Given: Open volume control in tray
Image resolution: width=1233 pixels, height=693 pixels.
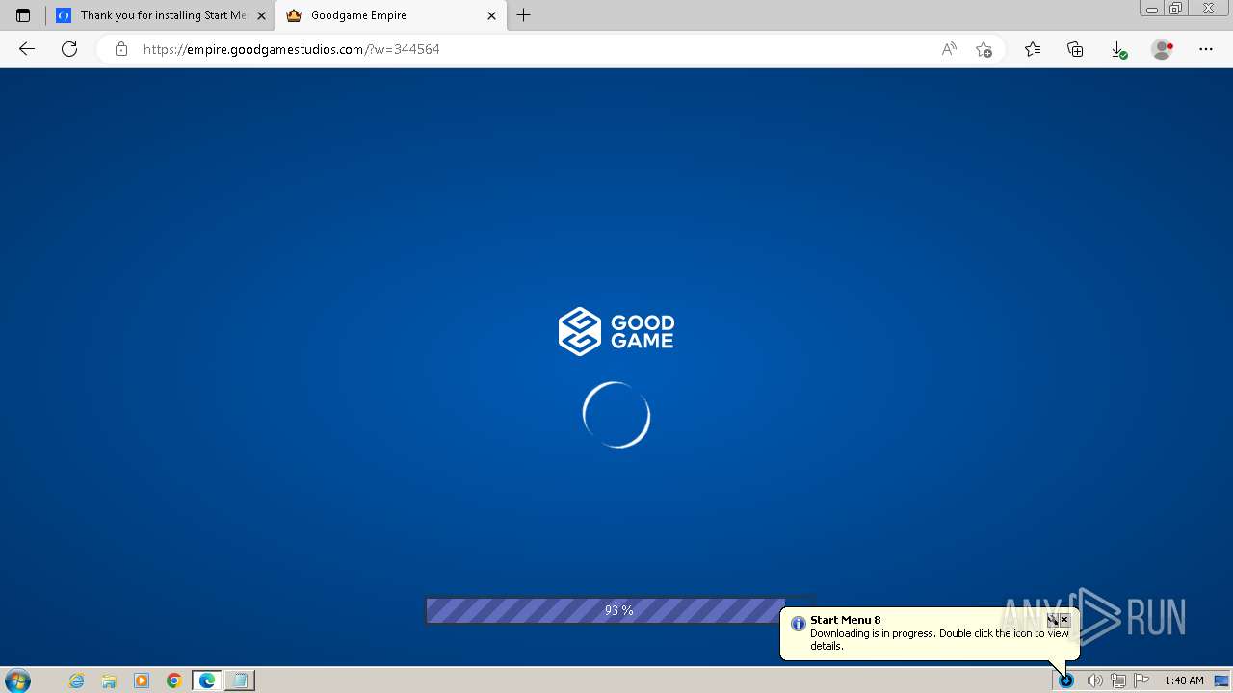Looking at the screenshot, I should coord(1094,680).
